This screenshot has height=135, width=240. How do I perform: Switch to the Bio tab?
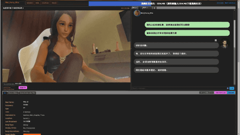(x=5, y=93)
